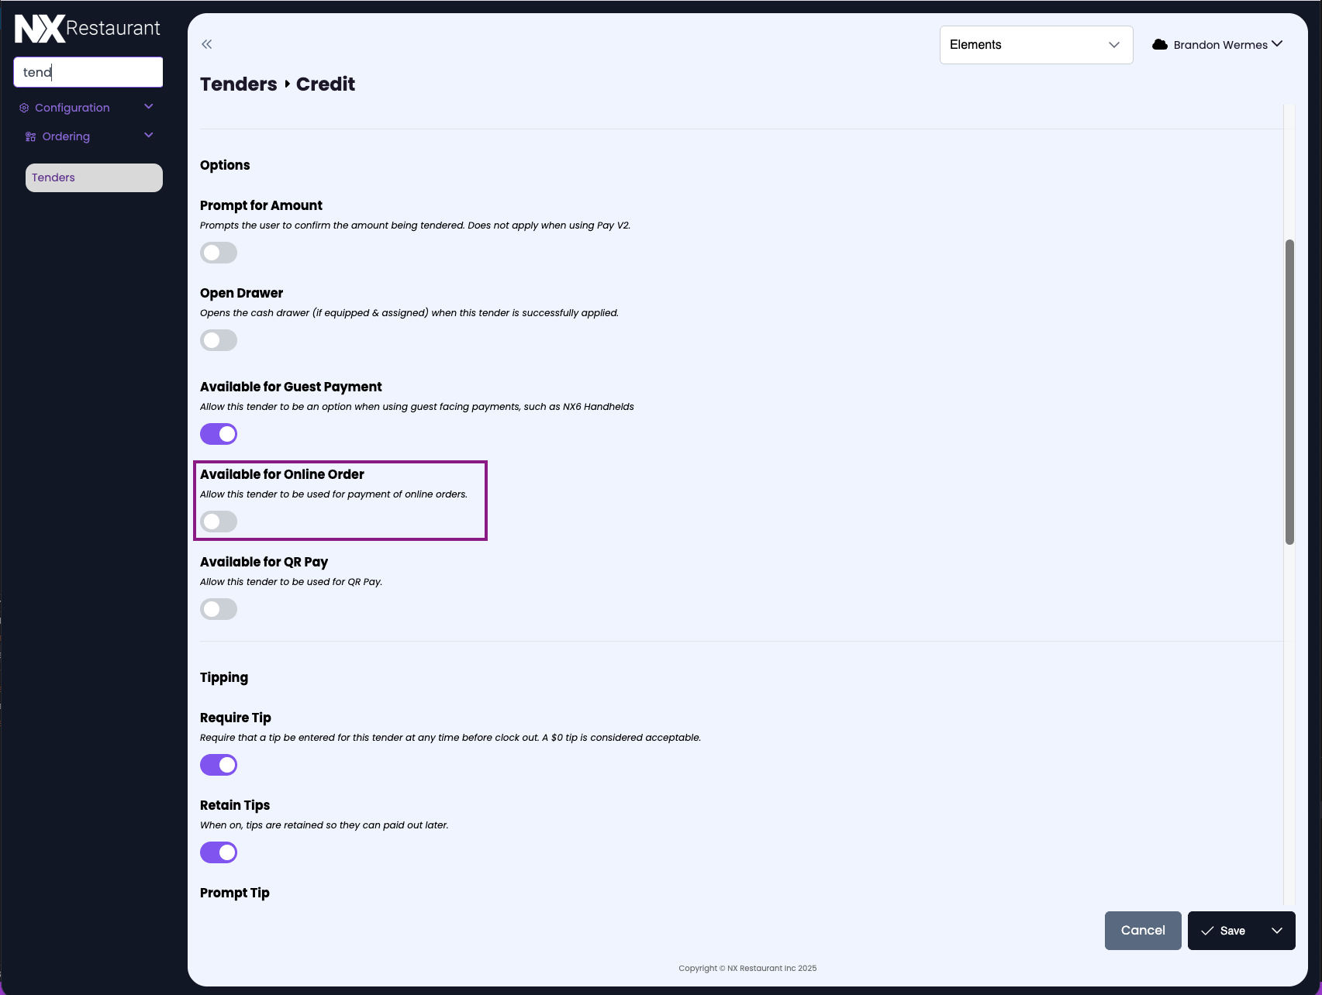The height and width of the screenshot is (995, 1322).
Task: Disable Available for Guest Payment toggle
Action: click(219, 434)
